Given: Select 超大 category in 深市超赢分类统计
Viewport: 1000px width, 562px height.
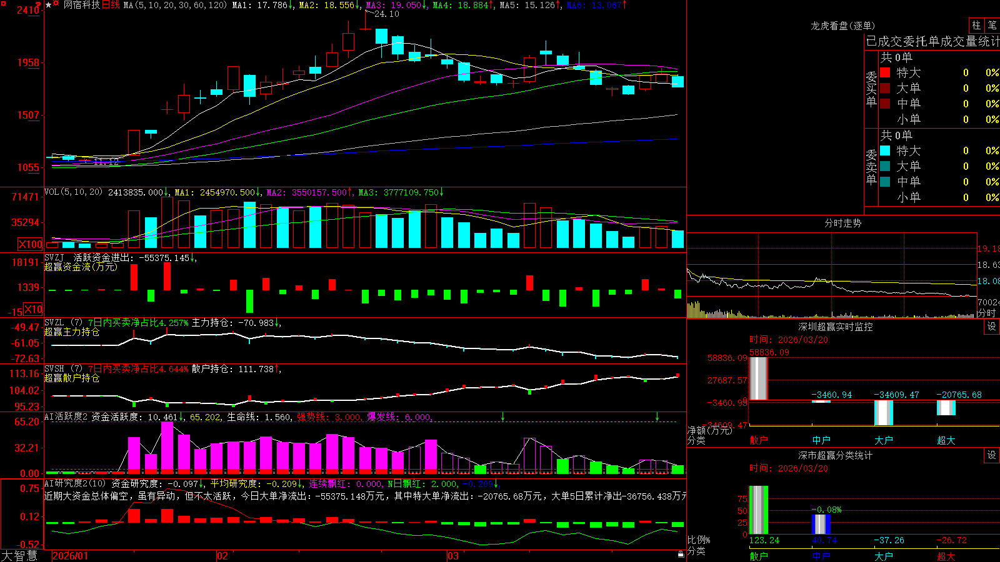Looking at the screenshot, I should 946,556.
